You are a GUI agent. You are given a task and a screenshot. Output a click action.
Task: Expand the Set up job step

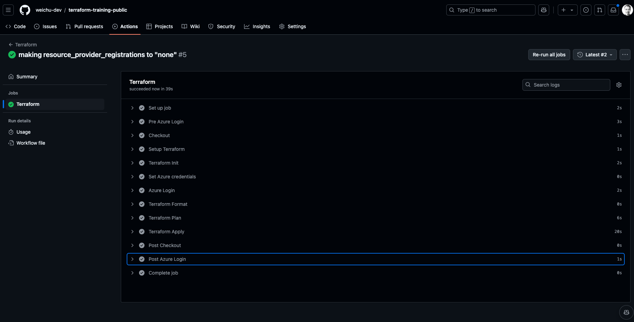(376, 108)
